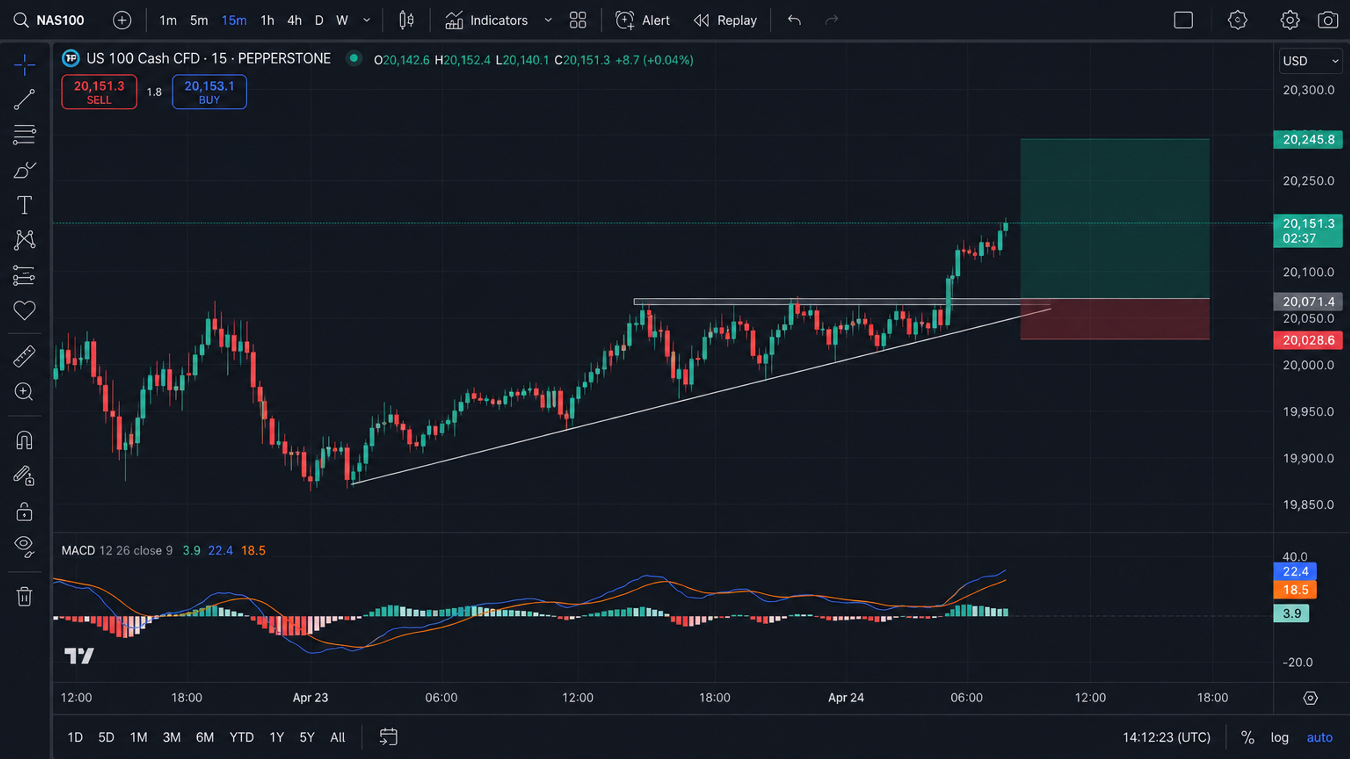Open the Indicators dialog

[x=486, y=21]
